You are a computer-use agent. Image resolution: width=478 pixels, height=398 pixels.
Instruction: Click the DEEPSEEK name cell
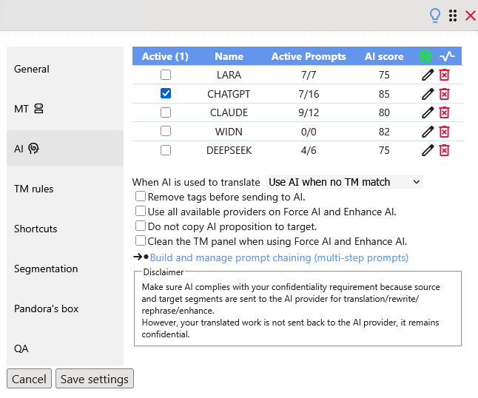pyautogui.click(x=229, y=151)
